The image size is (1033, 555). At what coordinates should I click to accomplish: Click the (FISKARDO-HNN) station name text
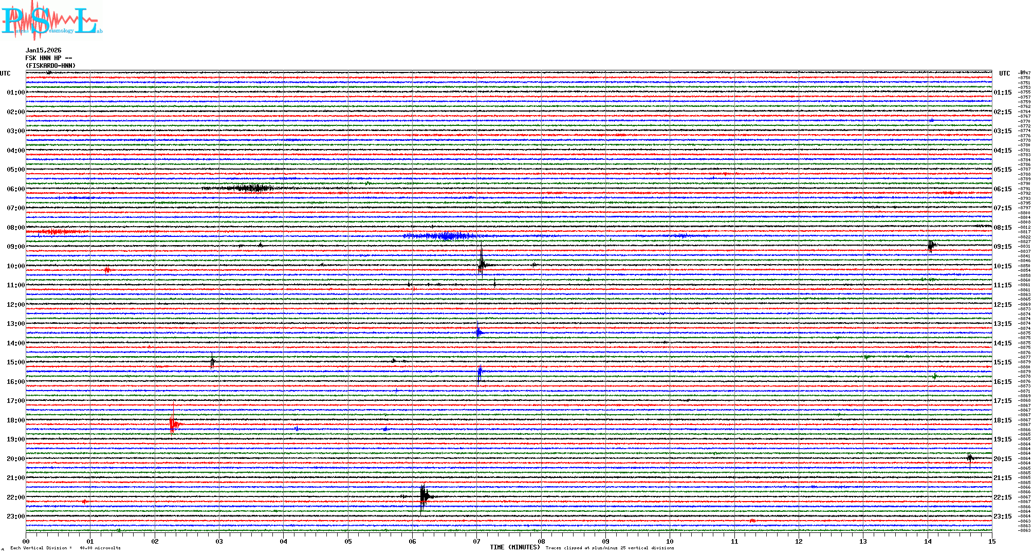tap(50, 66)
